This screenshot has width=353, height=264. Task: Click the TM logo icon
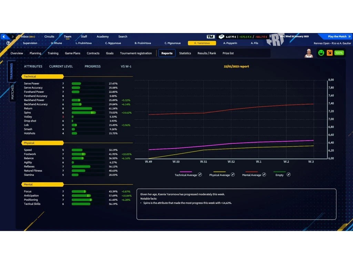[x=211, y=36]
